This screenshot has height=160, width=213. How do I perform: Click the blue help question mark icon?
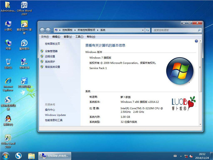click(x=196, y=41)
